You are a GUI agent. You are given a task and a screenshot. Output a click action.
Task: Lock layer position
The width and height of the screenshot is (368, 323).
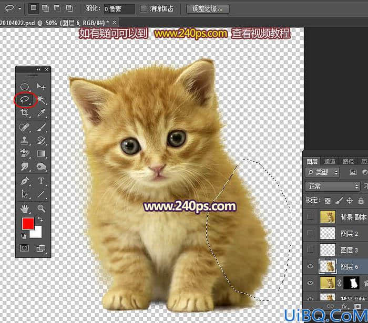(x=350, y=201)
